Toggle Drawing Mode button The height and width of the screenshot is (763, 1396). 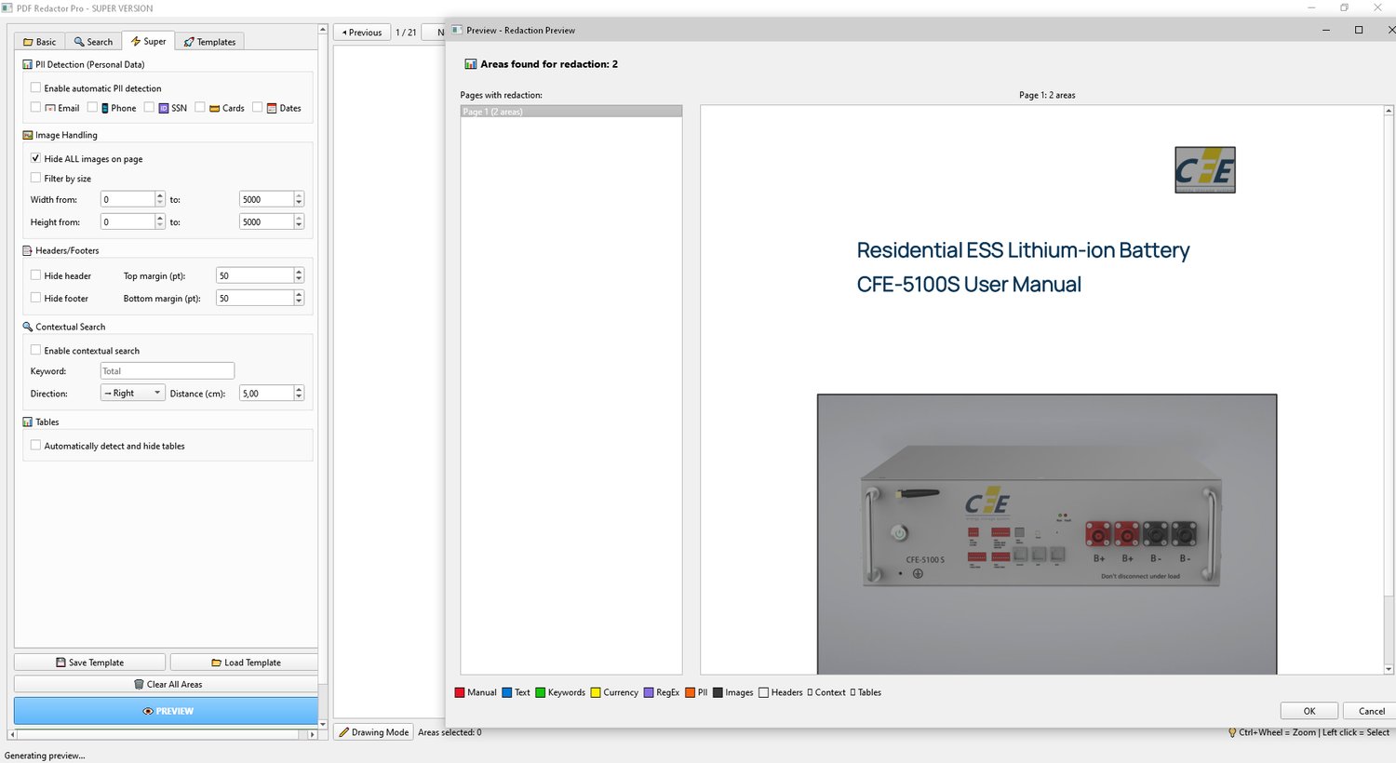point(373,732)
